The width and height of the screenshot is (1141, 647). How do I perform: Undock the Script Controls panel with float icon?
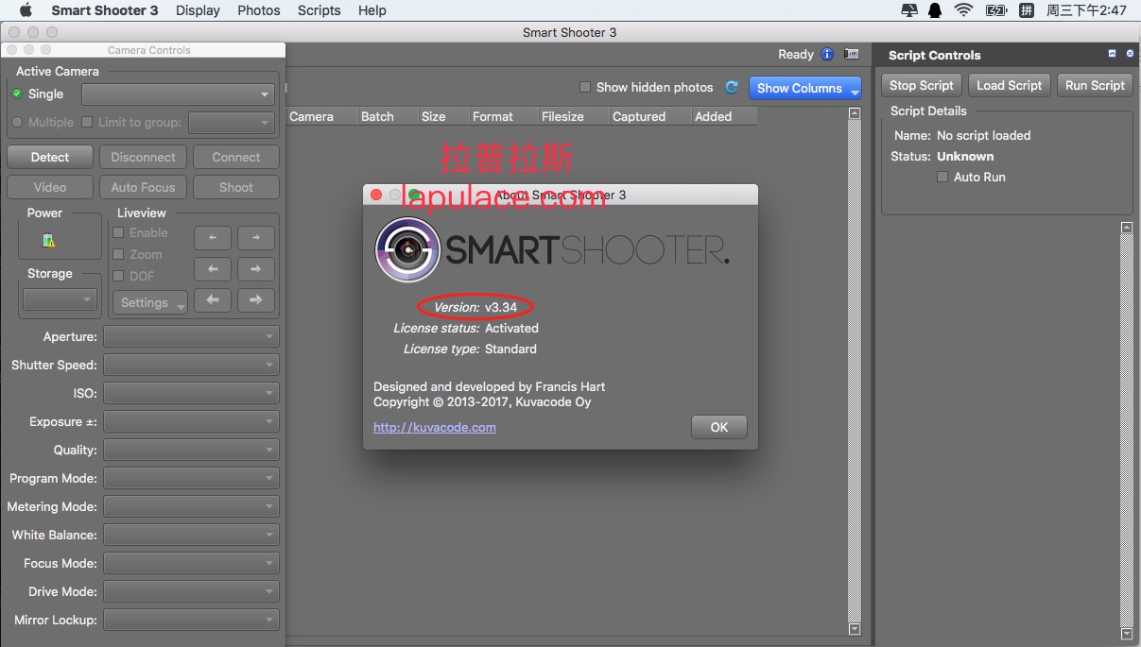(1113, 55)
